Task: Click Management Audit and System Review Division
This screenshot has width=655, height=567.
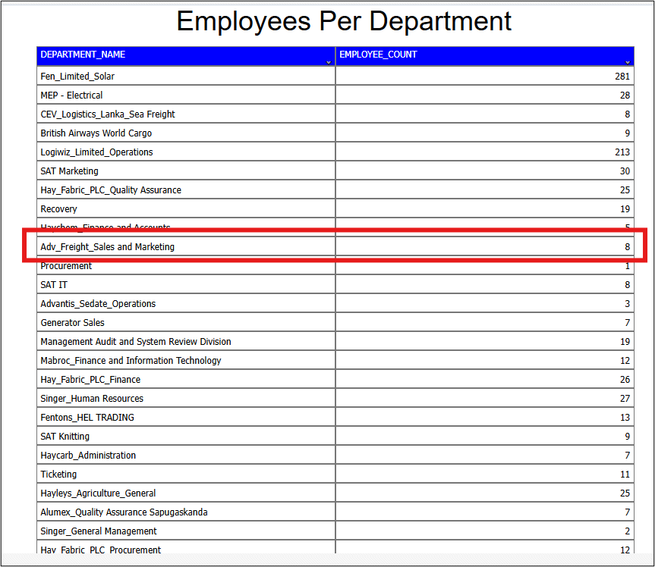Action: 136,342
